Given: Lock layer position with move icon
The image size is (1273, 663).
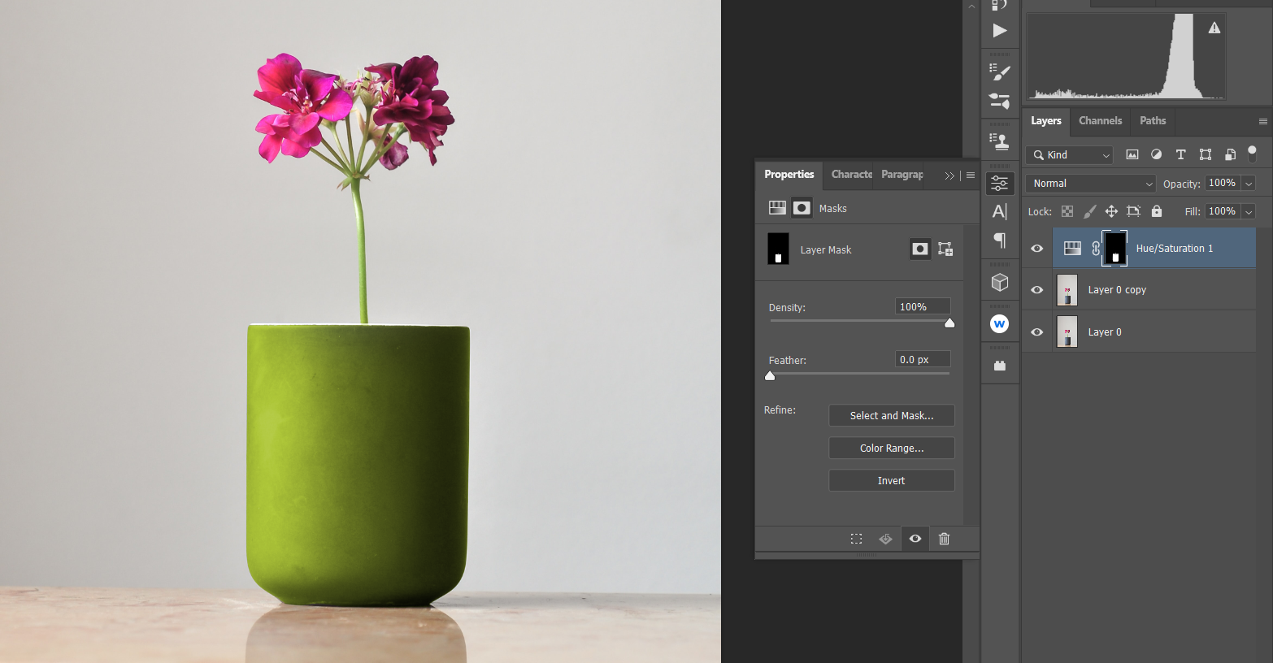Looking at the screenshot, I should pos(1111,211).
